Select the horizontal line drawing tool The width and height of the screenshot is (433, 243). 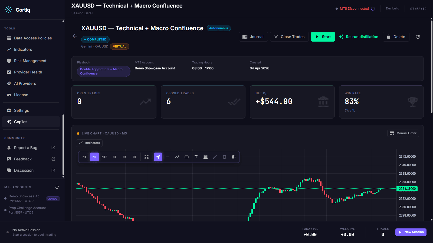point(168,157)
